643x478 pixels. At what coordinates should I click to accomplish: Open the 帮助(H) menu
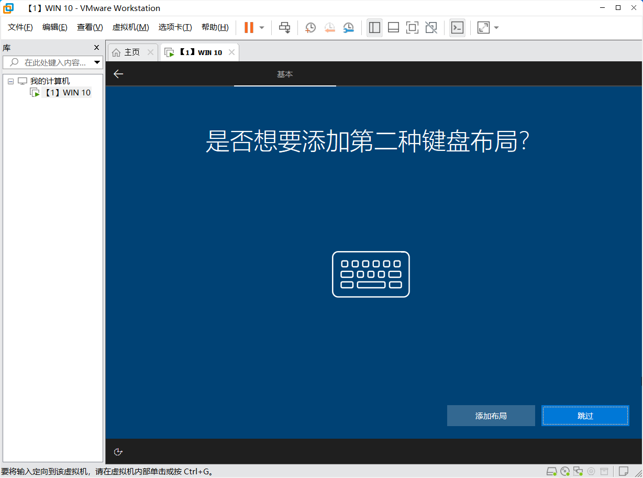215,27
